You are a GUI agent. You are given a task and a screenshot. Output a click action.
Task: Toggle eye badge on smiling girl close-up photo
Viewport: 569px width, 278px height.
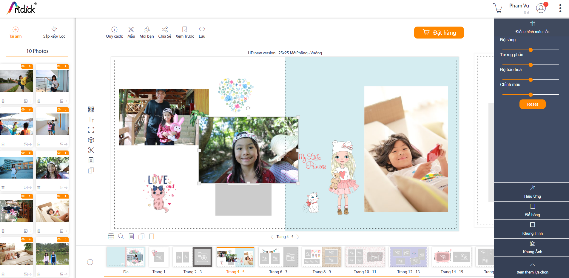[x=62, y=153]
